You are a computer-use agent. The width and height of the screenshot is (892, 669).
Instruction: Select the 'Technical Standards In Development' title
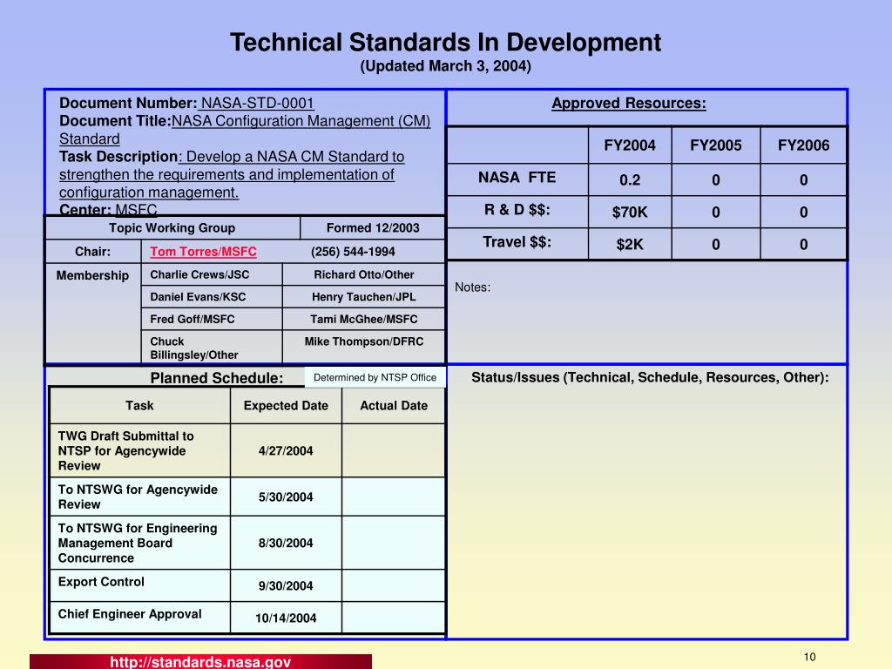[445, 43]
